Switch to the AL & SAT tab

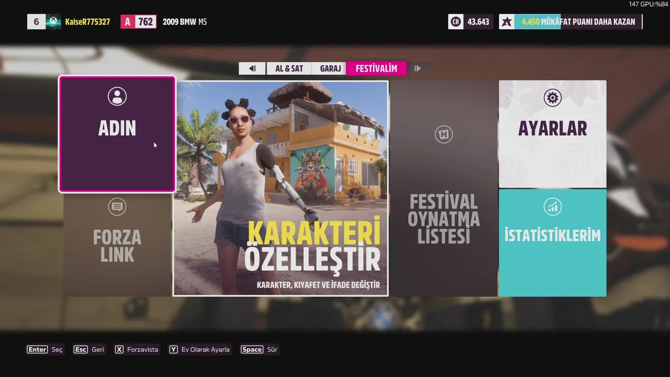(289, 68)
